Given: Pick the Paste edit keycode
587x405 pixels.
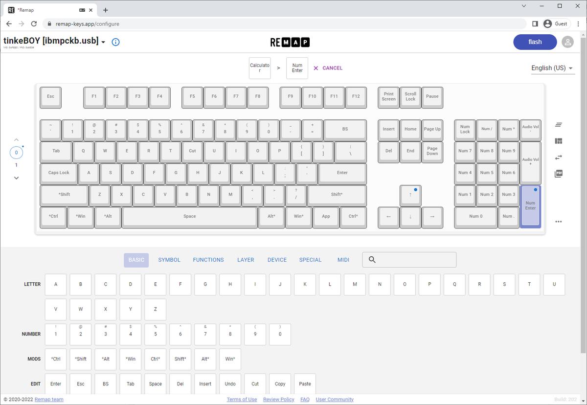Looking at the screenshot, I should pos(305,384).
